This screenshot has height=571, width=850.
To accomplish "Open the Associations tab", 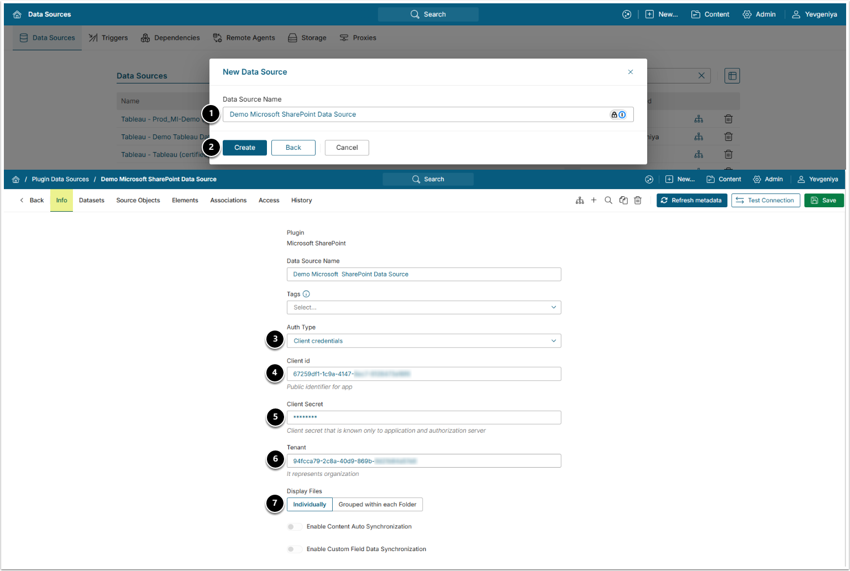I will tap(228, 201).
